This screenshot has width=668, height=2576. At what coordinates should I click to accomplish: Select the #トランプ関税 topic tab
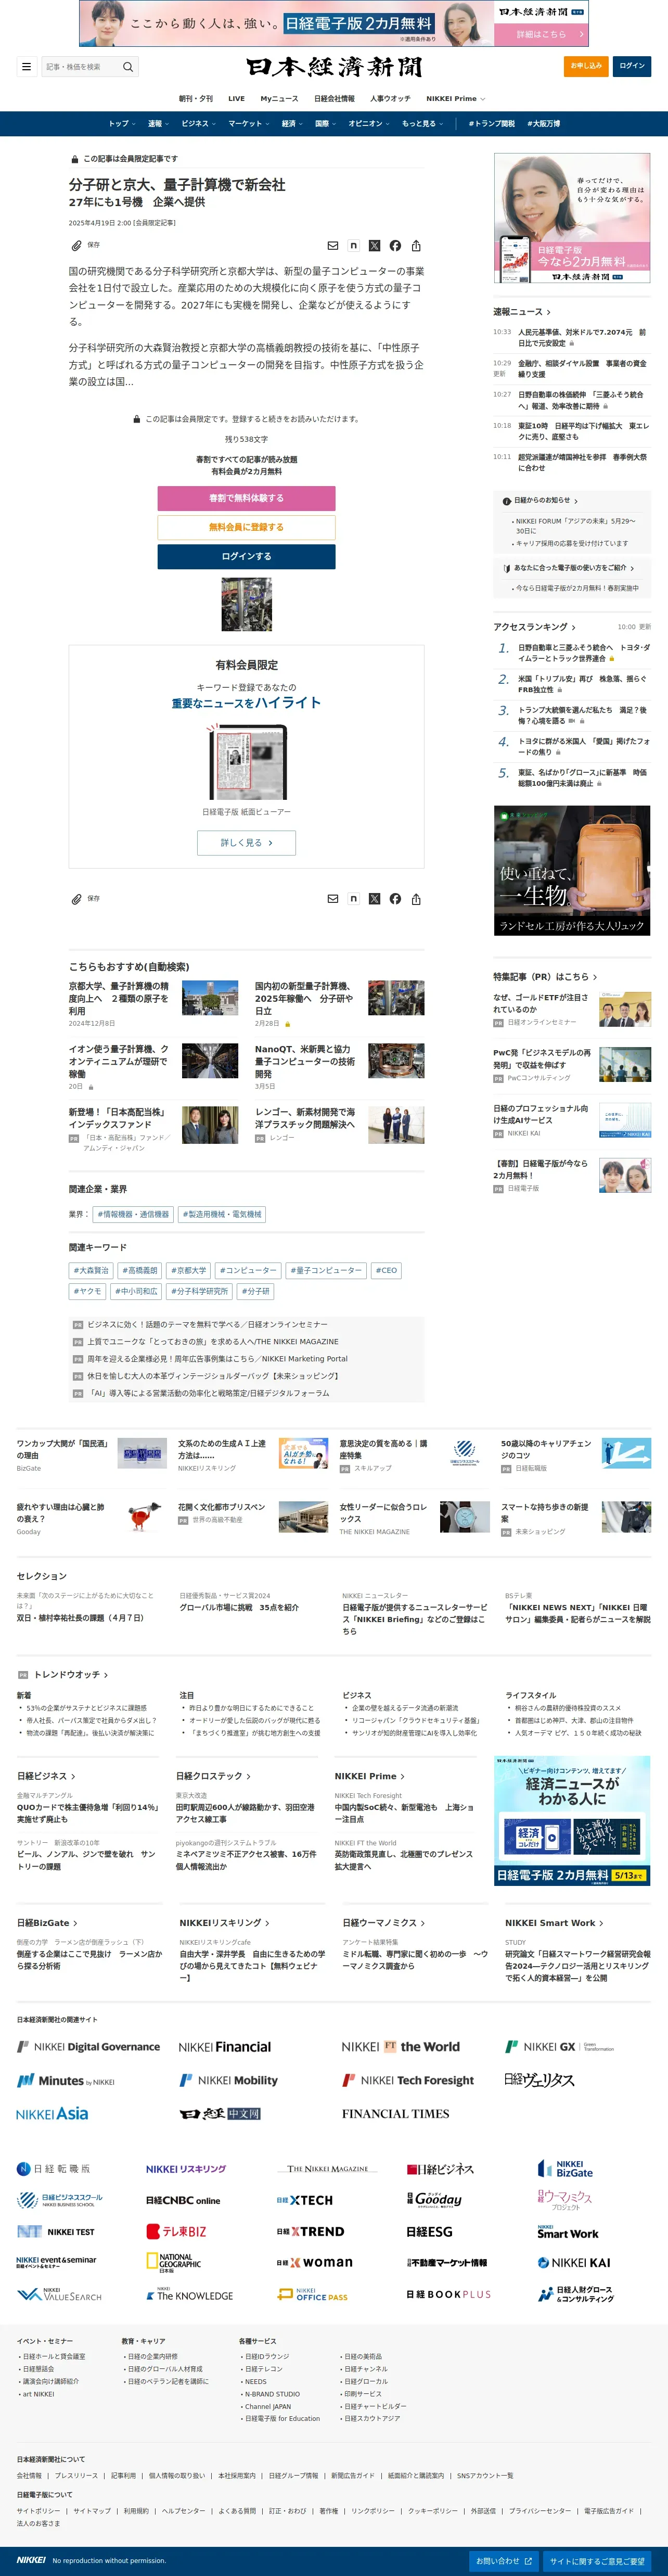coord(491,124)
